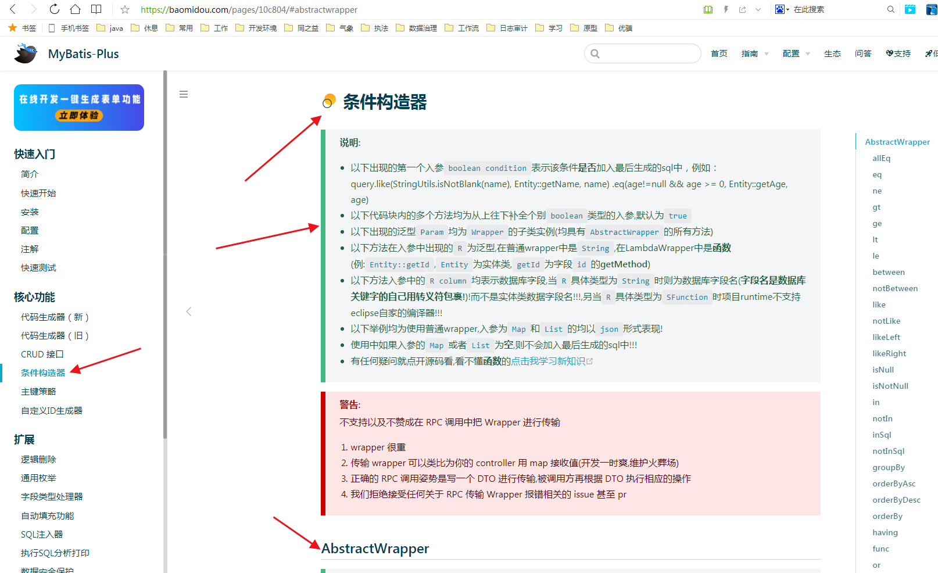Expand the address bar chevron dropdown
This screenshot has height=573, width=938.
pos(758,9)
